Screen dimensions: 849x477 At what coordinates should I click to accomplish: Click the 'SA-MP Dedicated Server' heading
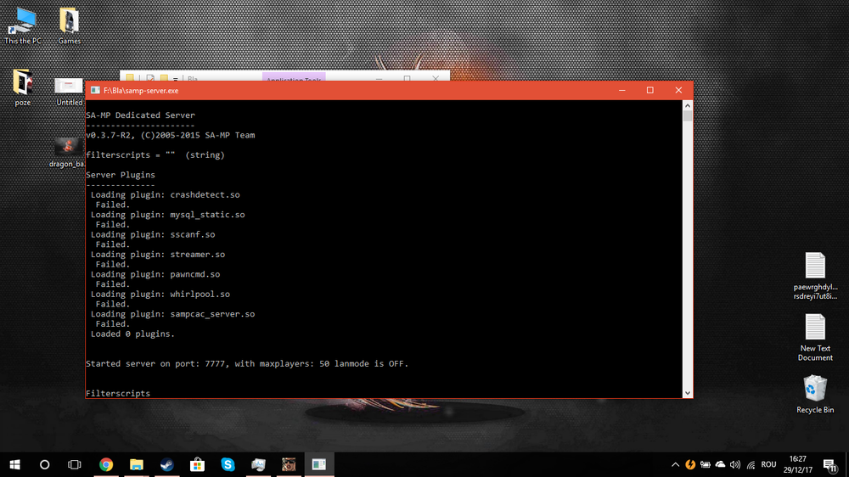[x=140, y=115]
